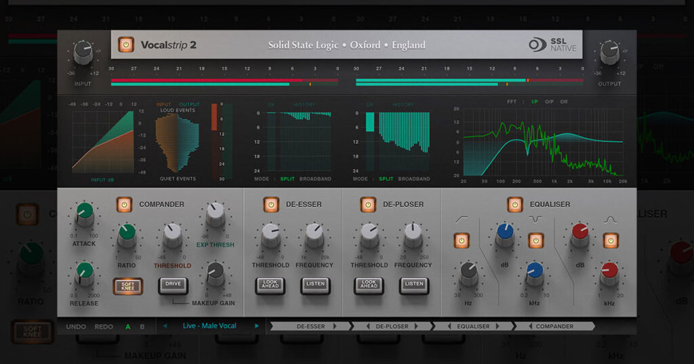This screenshot has height=364, width=694.
Task: Set De-Esser mode to Split
Action: point(287,179)
